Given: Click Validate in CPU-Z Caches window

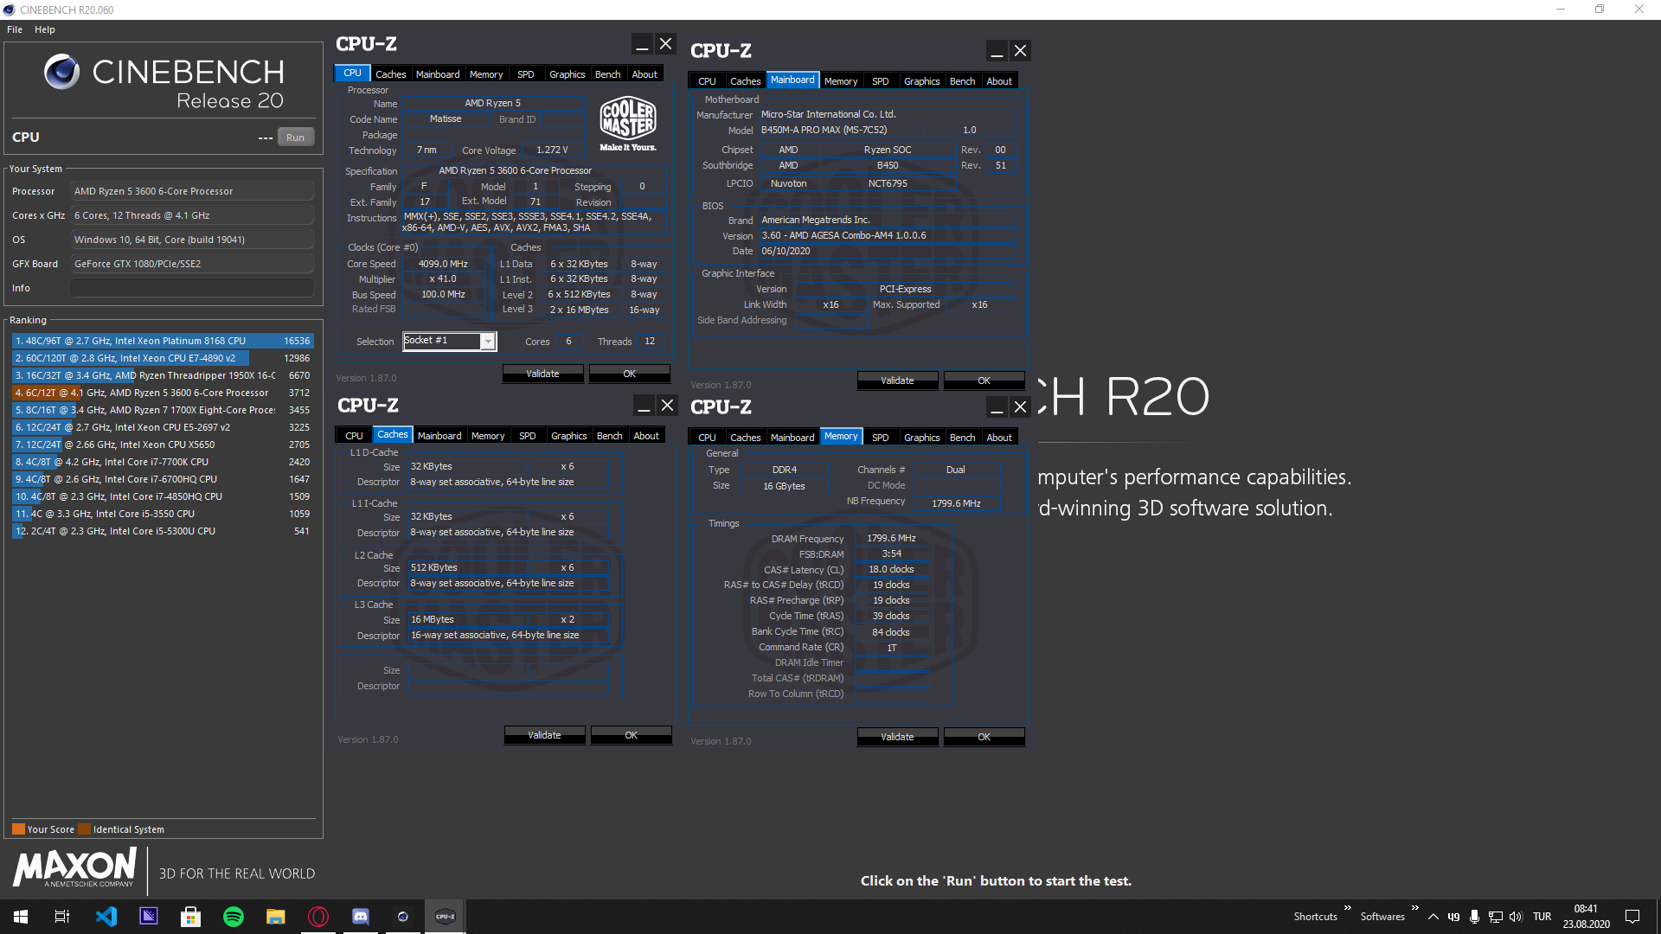Looking at the screenshot, I should 544,735.
